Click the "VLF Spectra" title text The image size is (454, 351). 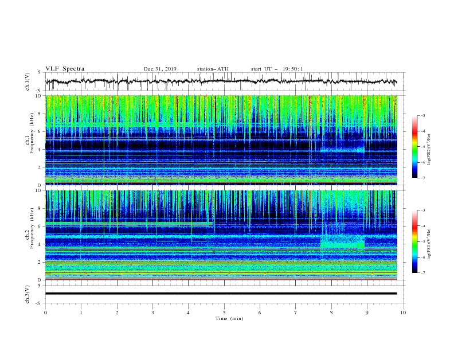pyautogui.click(x=65, y=69)
